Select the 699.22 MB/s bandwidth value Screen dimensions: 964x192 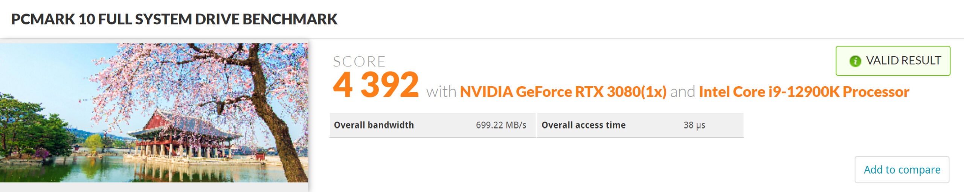pyautogui.click(x=501, y=125)
